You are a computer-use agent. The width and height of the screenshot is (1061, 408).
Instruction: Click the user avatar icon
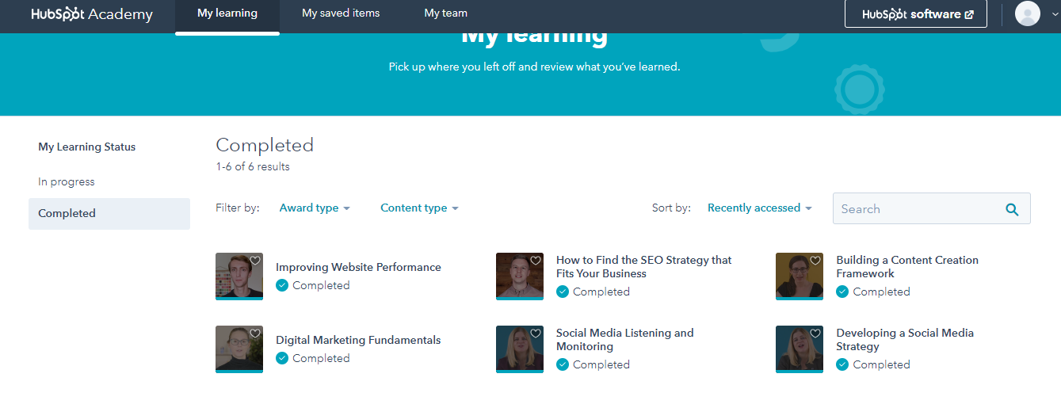[1027, 13]
